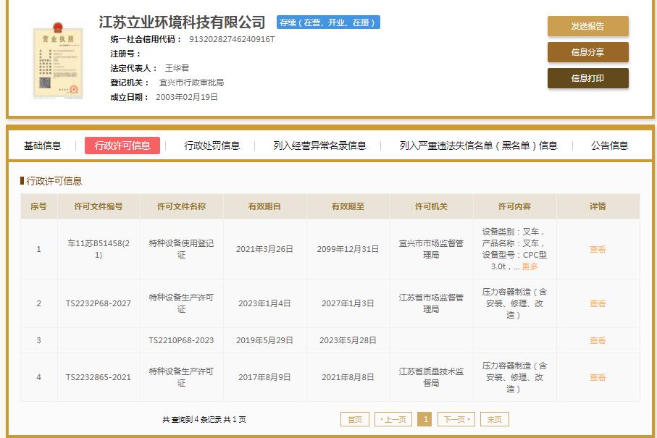Click registration authority 宜兴市行政审批局
The image size is (657, 438).
click(191, 83)
